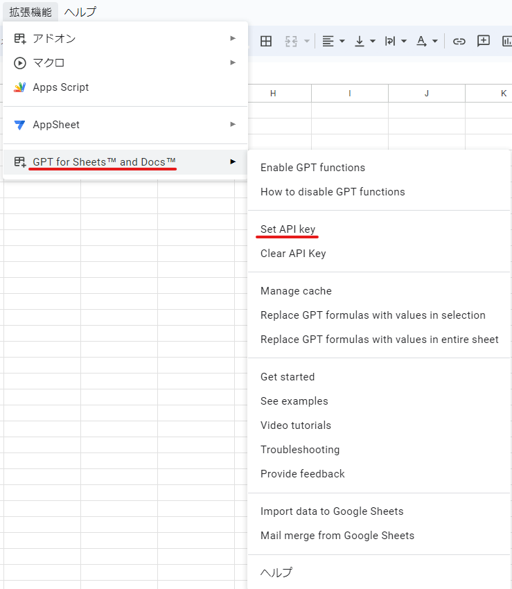
Task: Open the AppSheet submenu
Action: click(x=125, y=125)
